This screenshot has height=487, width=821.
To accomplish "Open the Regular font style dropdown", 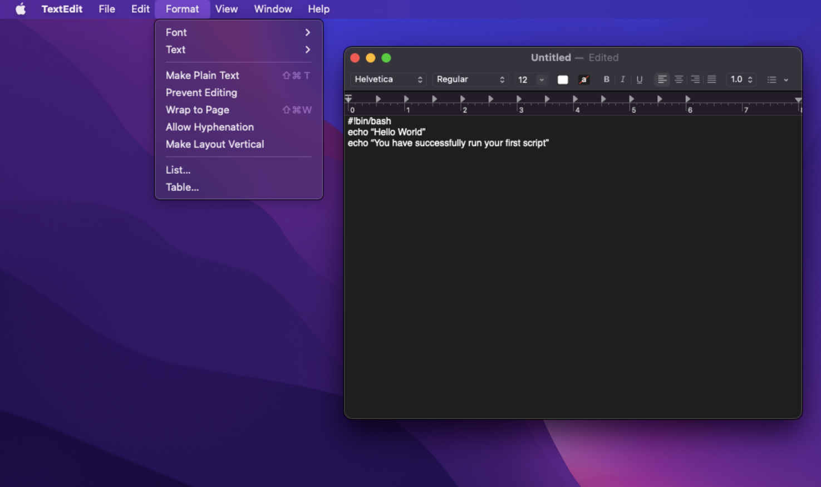I will tap(470, 80).
